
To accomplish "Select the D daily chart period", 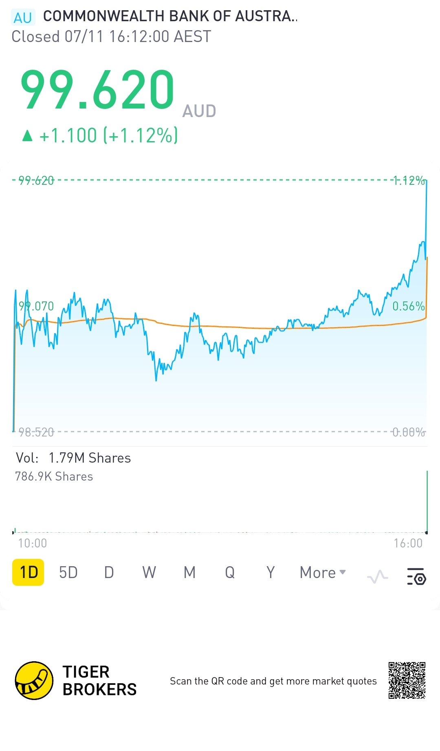I will click(x=109, y=572).
